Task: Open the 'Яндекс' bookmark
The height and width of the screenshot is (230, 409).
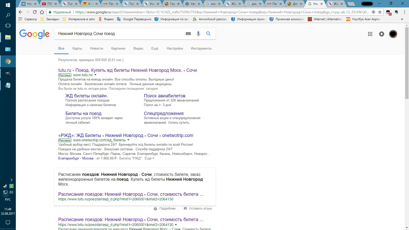Action: click(x=106, y=19)
